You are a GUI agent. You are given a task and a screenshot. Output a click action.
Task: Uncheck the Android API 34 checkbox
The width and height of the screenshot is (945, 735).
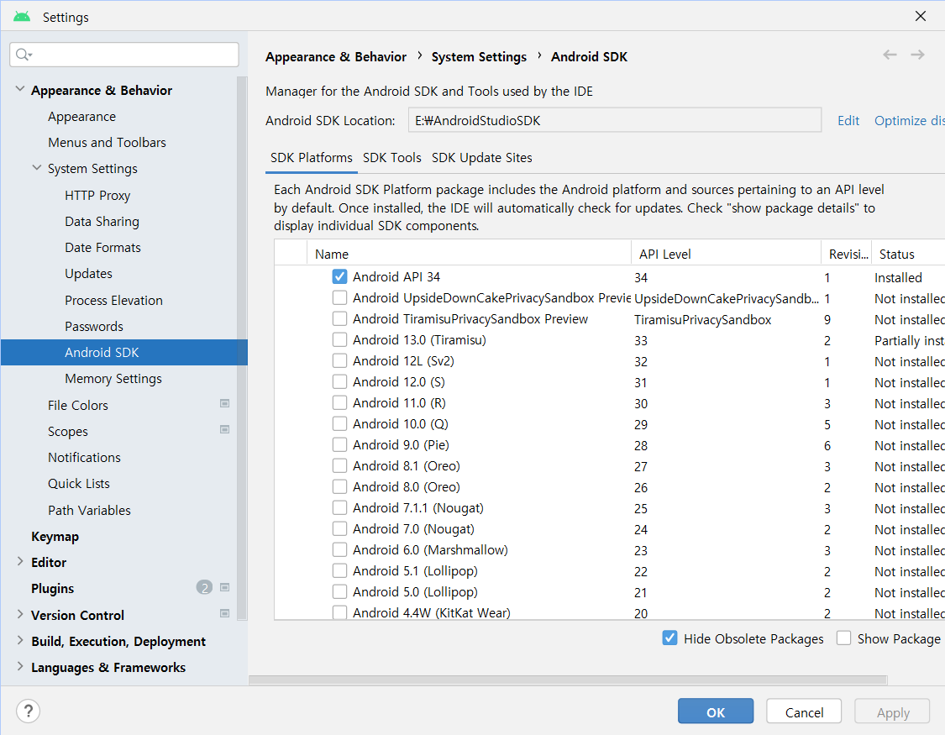(339, 276)
